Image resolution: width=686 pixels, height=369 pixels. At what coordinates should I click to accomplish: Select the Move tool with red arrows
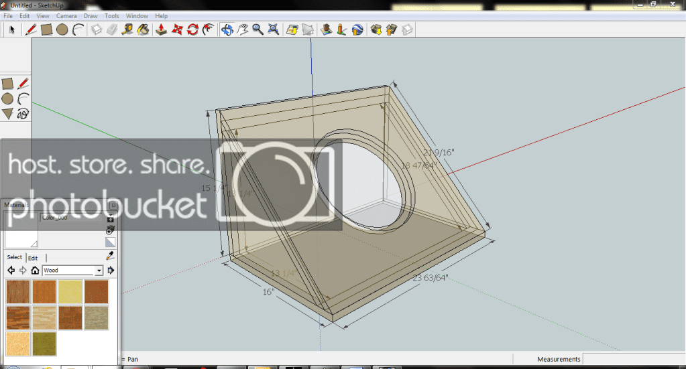(x=177, y=29)
